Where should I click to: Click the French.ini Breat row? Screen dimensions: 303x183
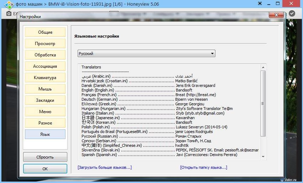(148, 95)
